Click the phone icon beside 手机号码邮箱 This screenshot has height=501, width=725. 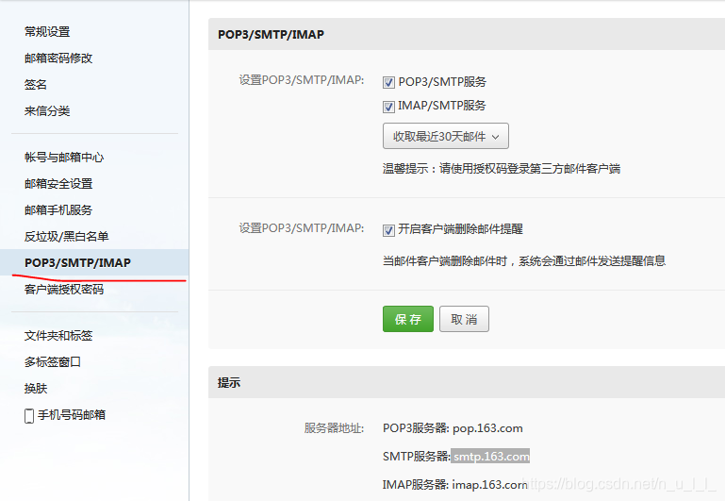(29, 415)
